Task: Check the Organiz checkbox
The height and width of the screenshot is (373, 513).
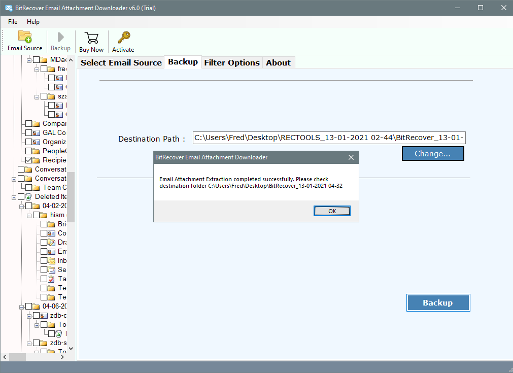Action: [x=28, y=142]
